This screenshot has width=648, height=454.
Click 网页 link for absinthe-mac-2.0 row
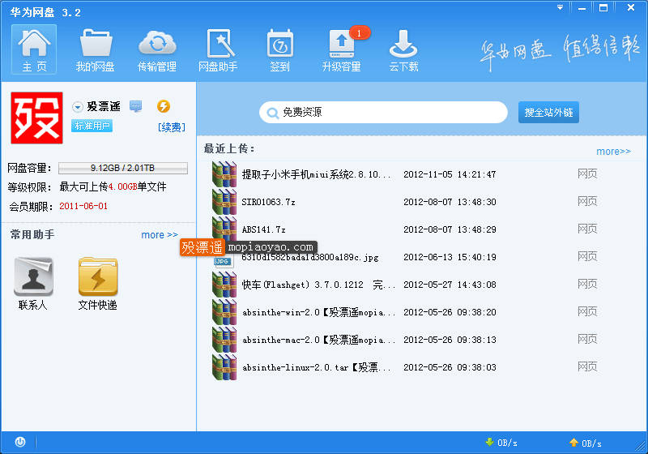click(x=587, y=340)
